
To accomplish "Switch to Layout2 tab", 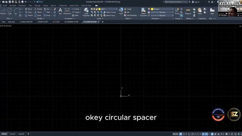I will pos(21,134).
